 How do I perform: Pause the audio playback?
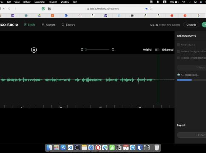[34, 50]
